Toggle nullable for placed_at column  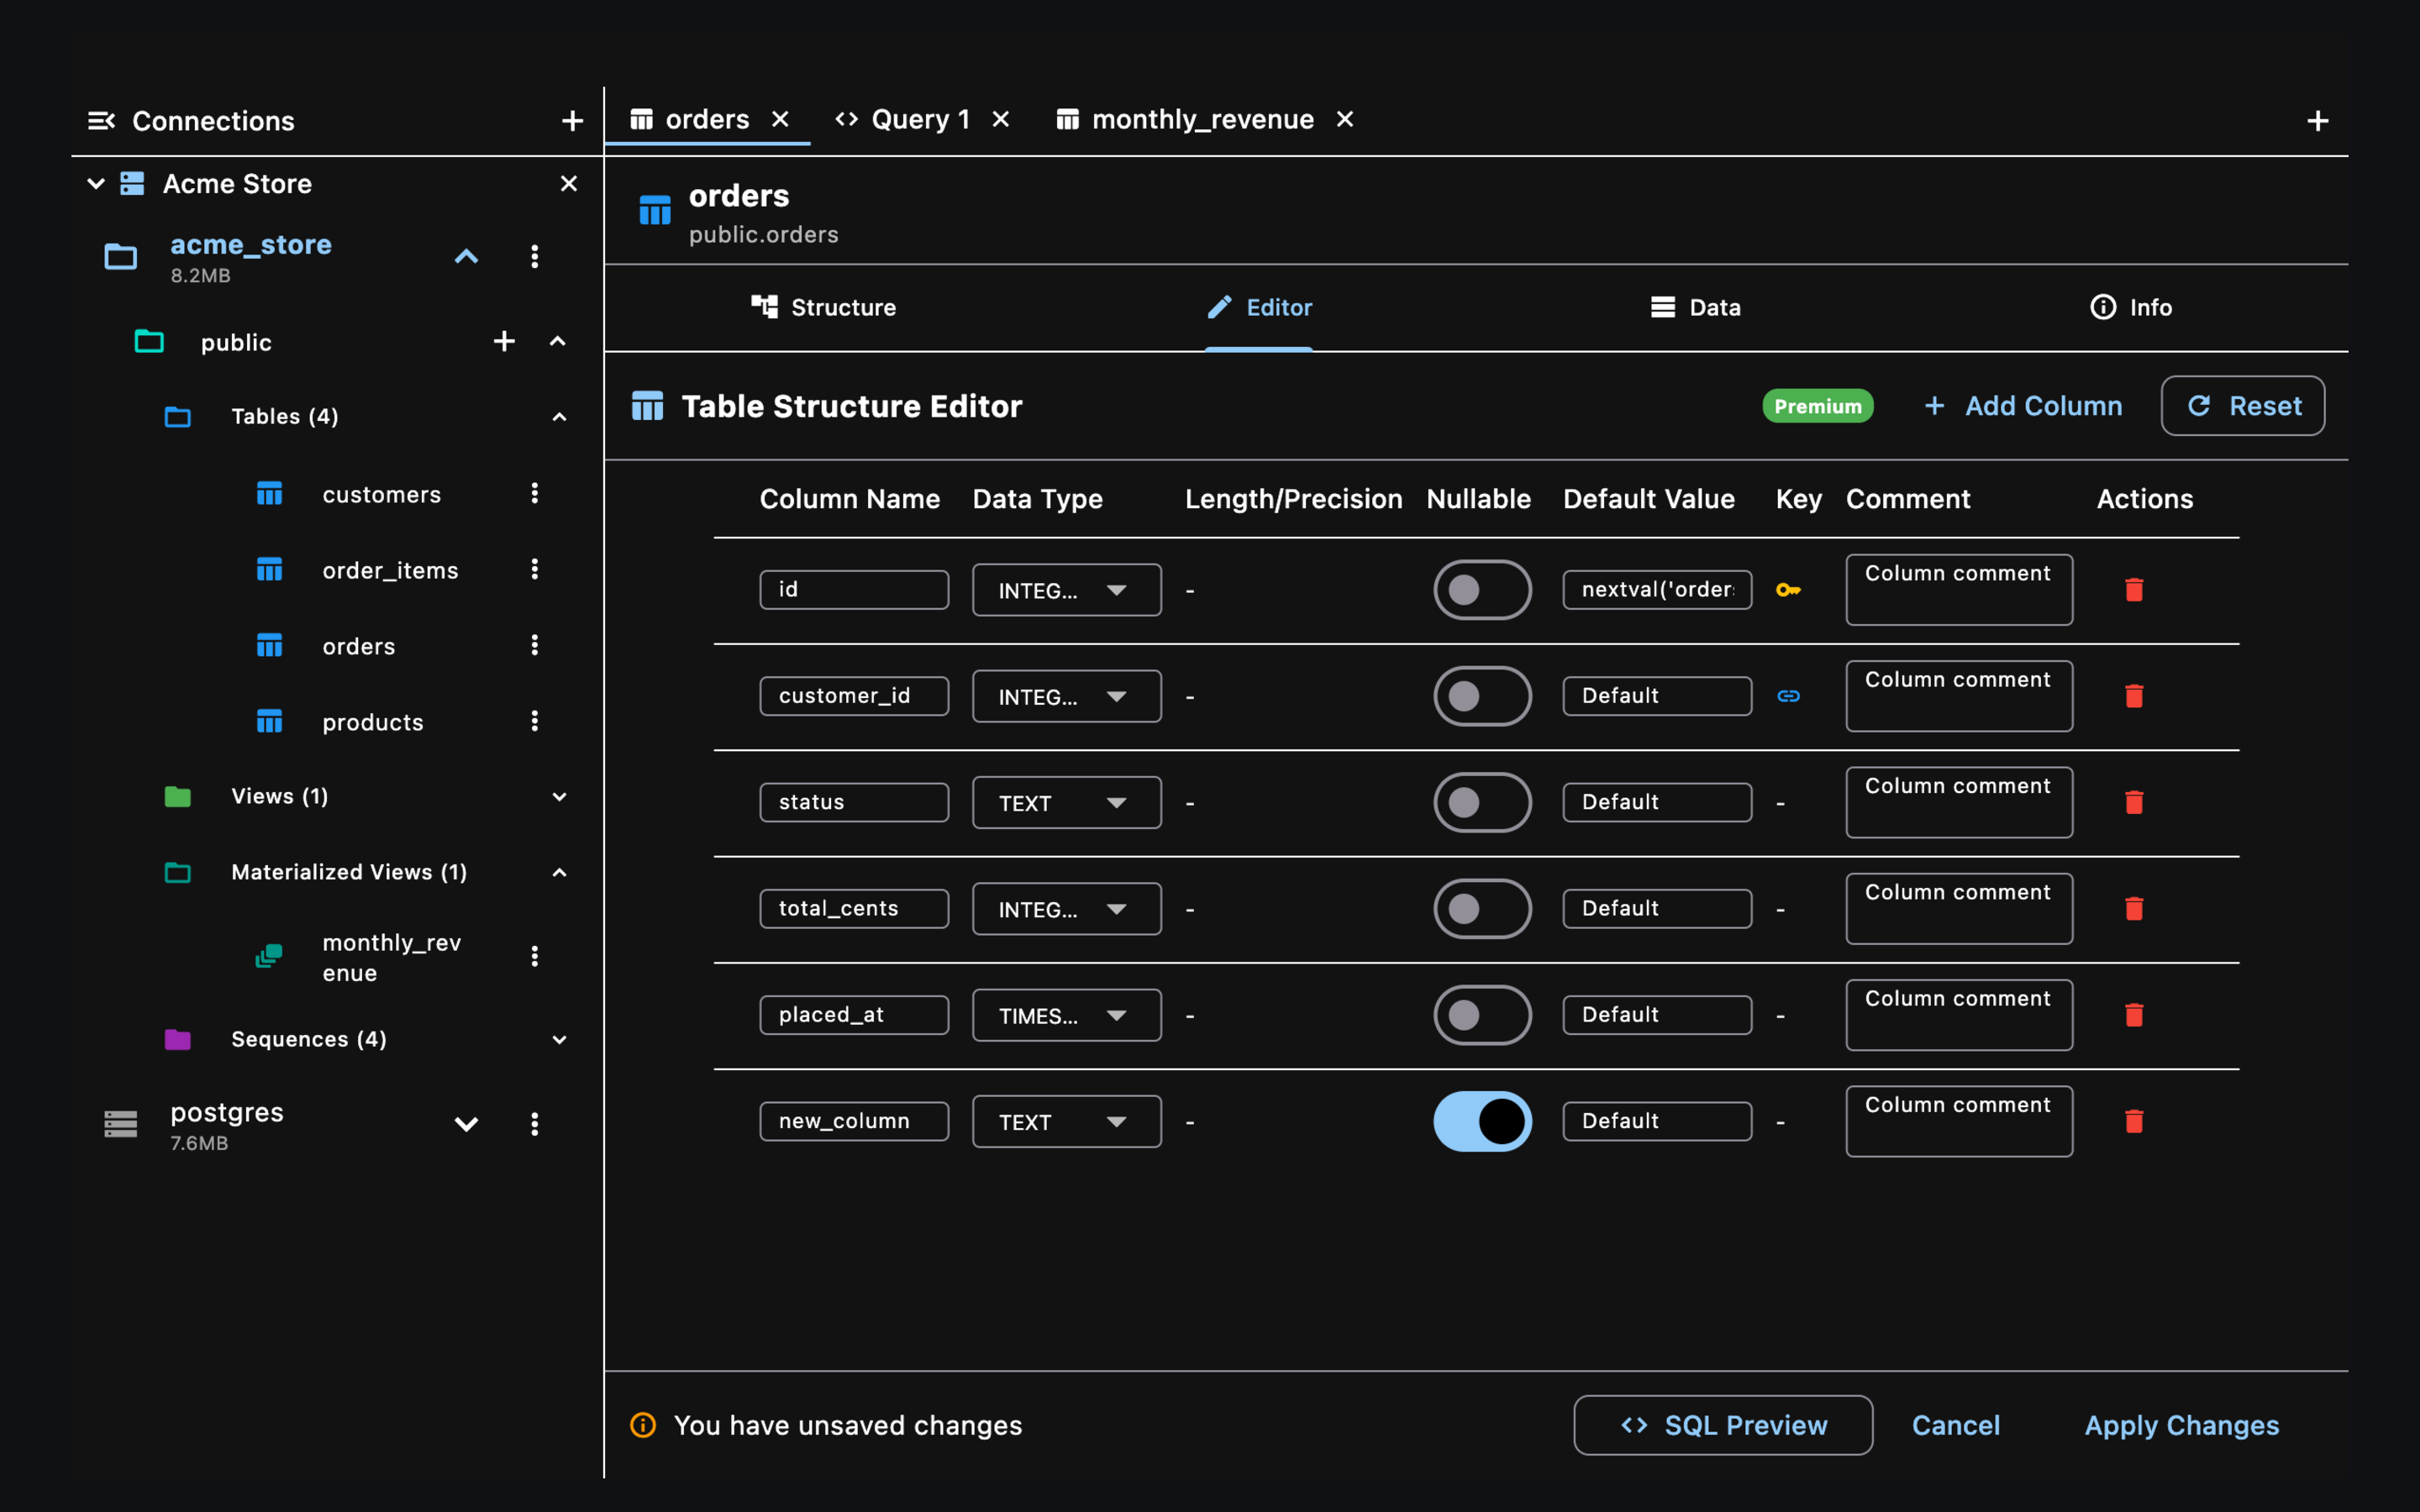click(1482, 1015)
